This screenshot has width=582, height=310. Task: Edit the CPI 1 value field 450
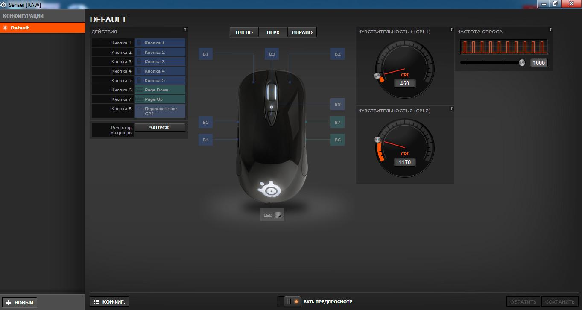(404, 83)
